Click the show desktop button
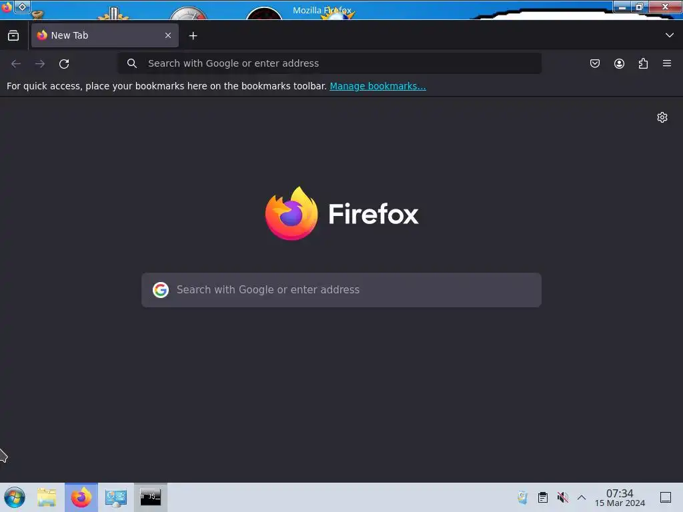 666,497
